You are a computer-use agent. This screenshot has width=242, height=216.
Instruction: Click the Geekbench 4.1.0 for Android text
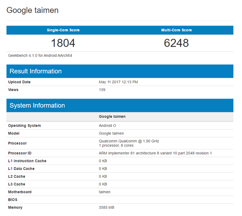[40, 55]
